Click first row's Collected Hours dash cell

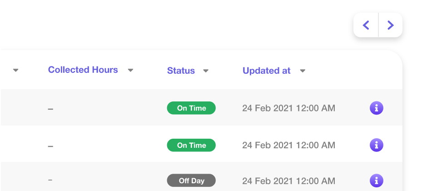click(50, 109)
